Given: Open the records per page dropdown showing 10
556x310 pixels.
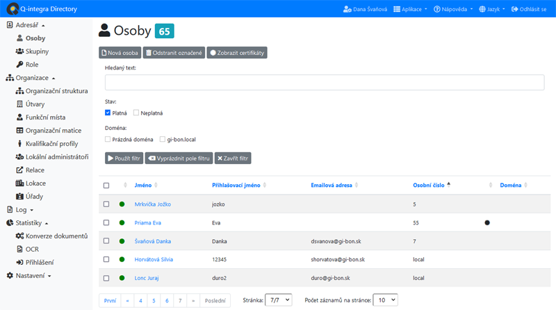Looking at the screenshot, I should click(386, 300).
